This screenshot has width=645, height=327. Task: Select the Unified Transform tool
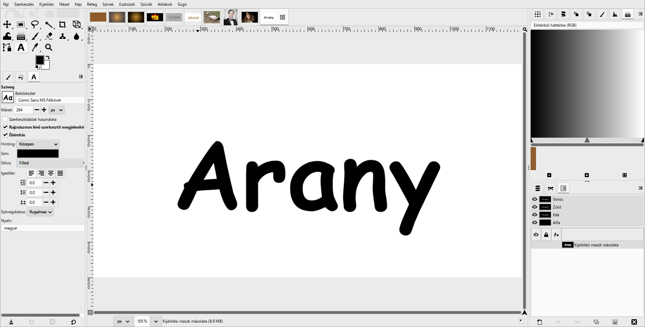point(77,24)
